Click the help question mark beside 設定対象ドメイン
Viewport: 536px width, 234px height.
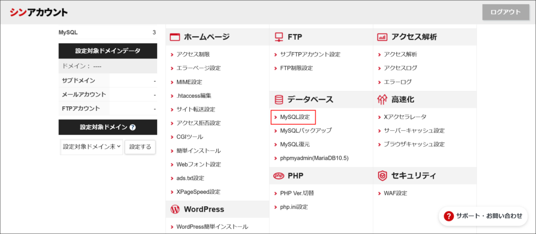click(132, 127)
